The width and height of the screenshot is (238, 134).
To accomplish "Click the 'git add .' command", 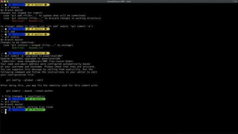I will [x=11, y=32].
